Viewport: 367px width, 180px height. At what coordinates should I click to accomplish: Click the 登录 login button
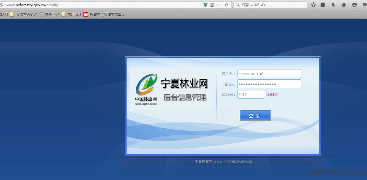point(255,116)
